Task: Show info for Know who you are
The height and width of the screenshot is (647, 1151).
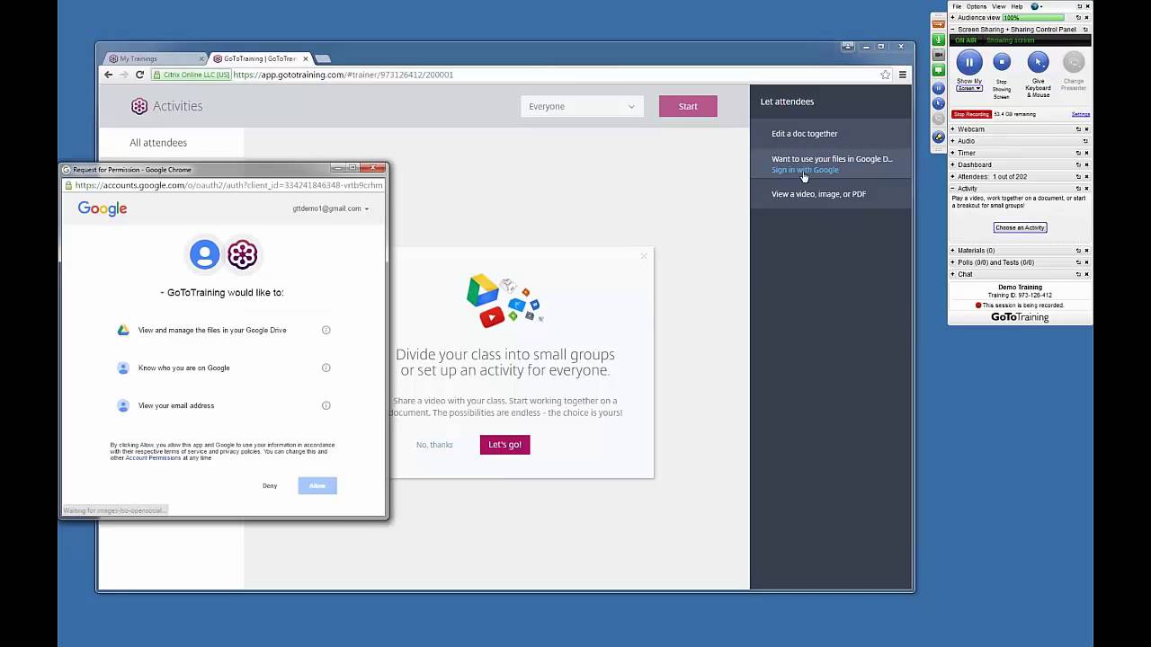Action: [326, 368]
